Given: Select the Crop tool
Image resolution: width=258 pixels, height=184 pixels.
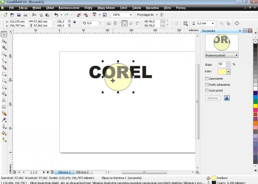Looking at the screenshot, I should pos(4,48).
